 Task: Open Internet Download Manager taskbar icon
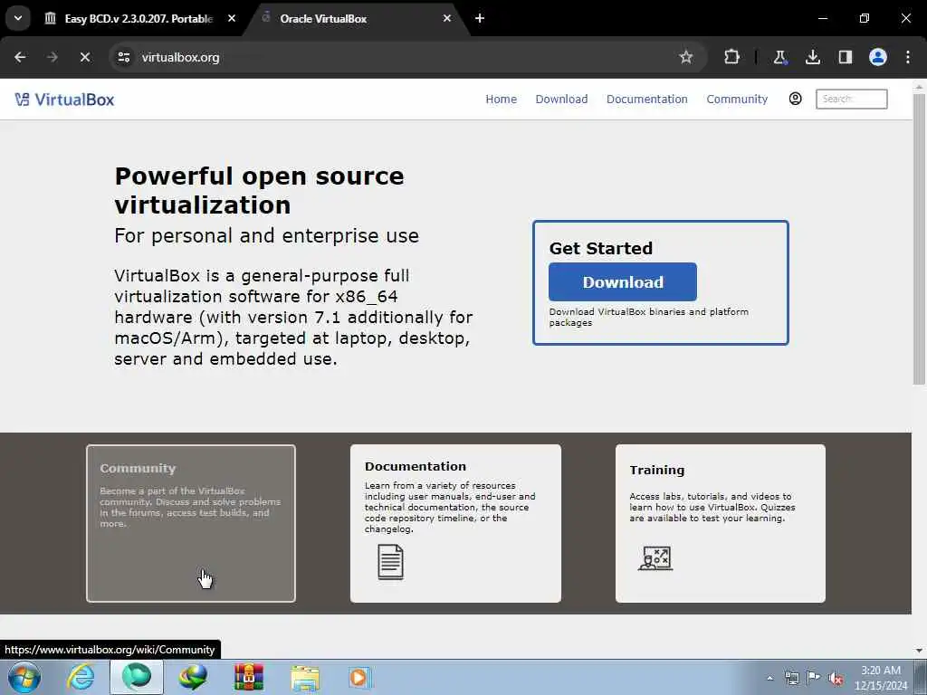pos(193,677)
